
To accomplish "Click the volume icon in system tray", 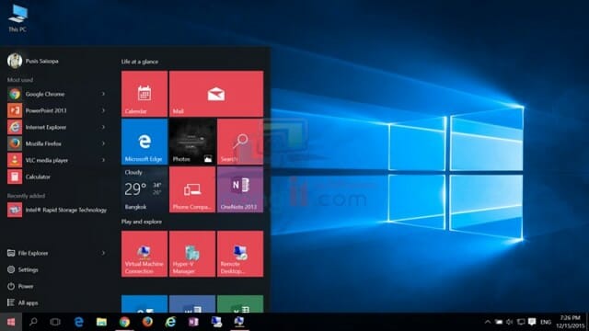I will 509,322.
